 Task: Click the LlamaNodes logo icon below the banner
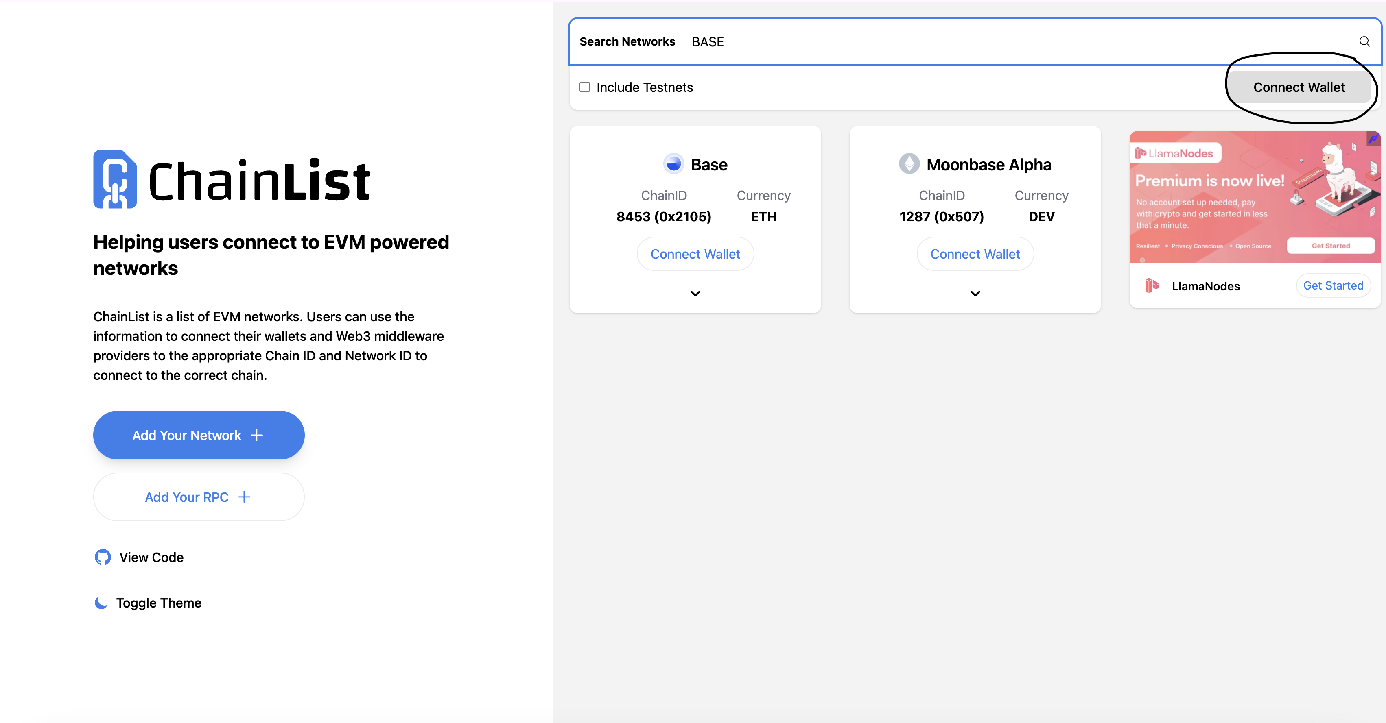point(1152,285)
